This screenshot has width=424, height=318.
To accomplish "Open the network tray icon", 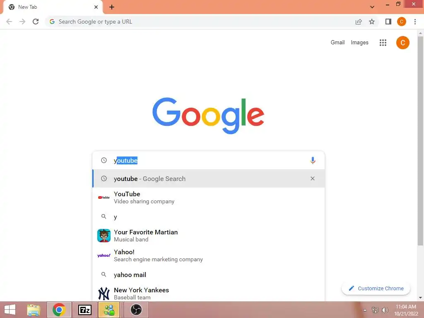I will [x=375, y=310].
